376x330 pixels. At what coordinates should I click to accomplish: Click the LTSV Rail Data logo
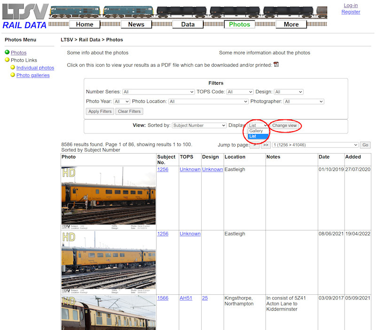[23, 14]
